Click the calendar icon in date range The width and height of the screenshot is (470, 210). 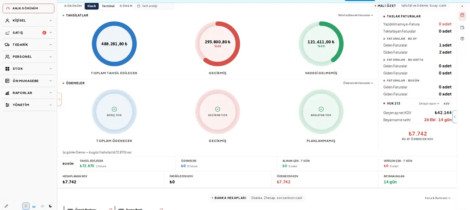point(139,6)
